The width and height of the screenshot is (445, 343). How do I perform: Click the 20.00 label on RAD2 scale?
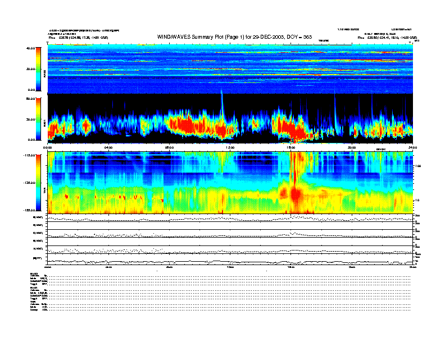30,69
